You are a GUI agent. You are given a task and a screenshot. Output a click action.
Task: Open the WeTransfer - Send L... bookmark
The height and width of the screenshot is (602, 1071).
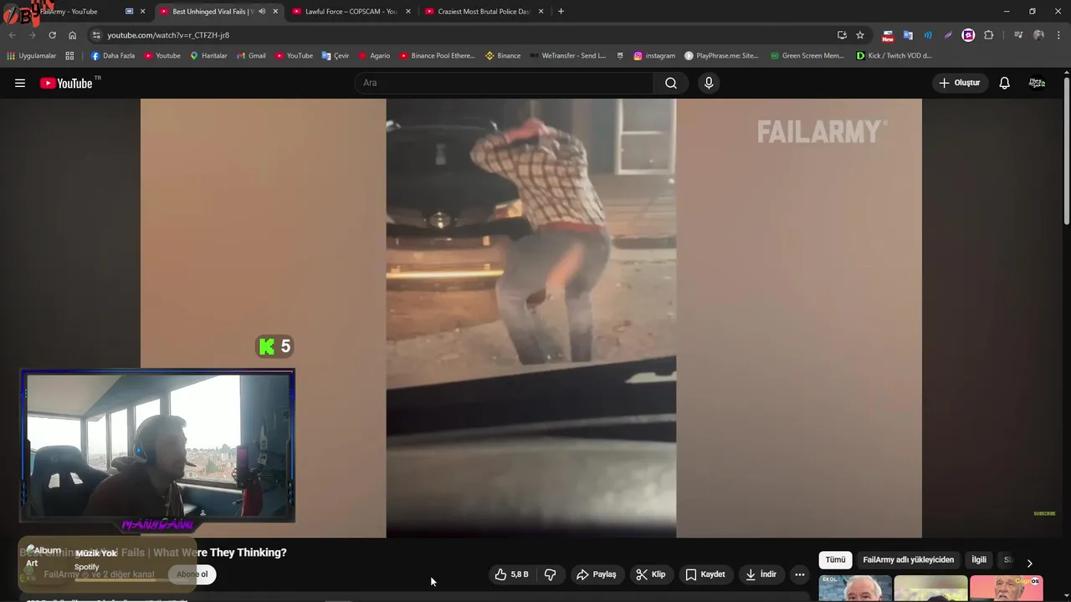click(567, 56)
